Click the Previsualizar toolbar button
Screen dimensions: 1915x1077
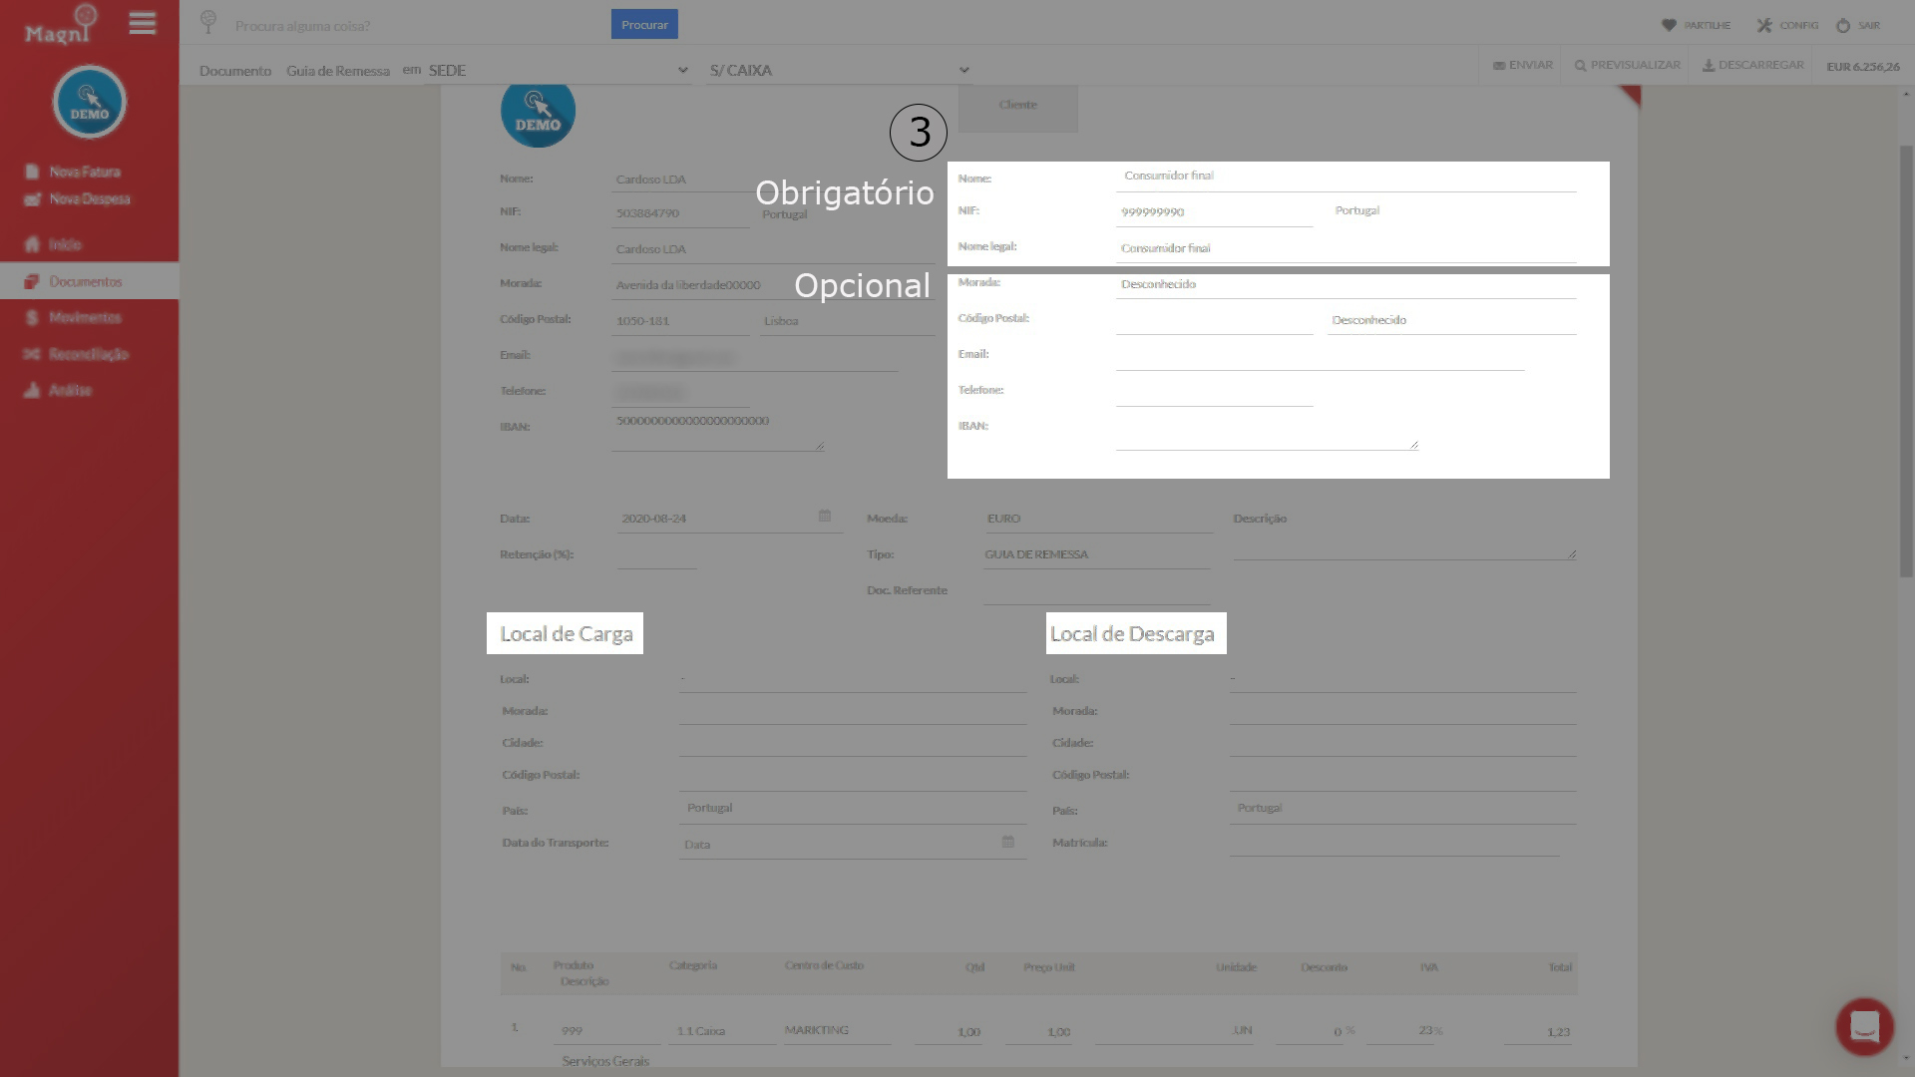[1627, 65]
